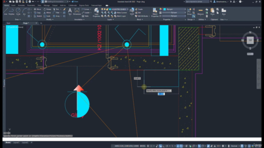Click Edit Attributes button
This screenshot has height=148, width=264.
(141, 16)
